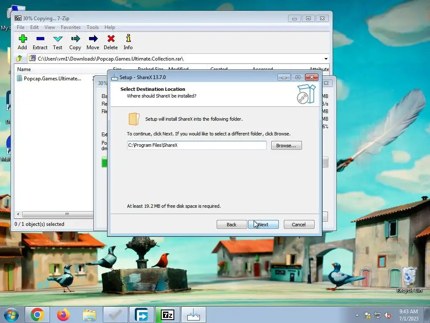Open Windows Explorer from the taskbar
This screenshot has width=430, height=323.
pyautogui.click(x=89, y=315)
